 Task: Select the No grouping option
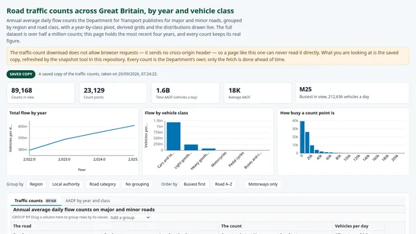coord(137,184)
